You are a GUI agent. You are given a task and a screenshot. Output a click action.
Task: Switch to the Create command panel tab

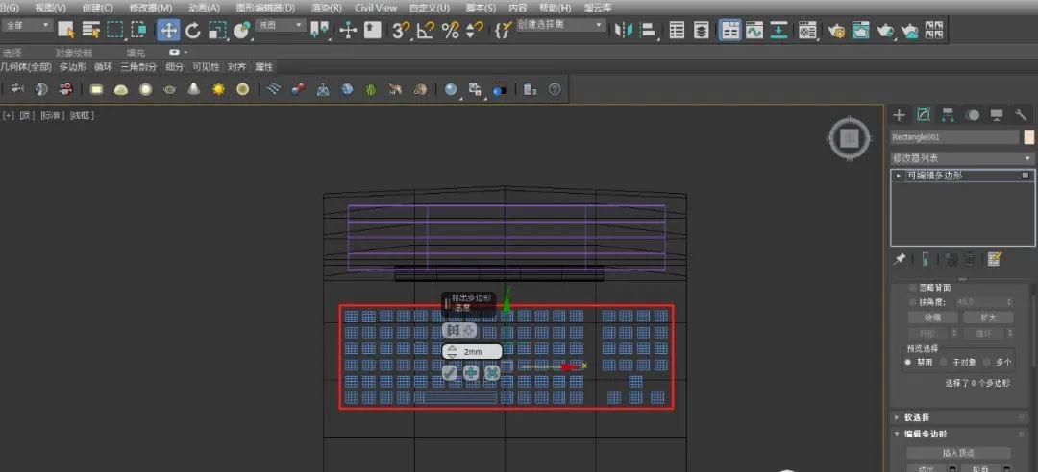coord(899,115)
